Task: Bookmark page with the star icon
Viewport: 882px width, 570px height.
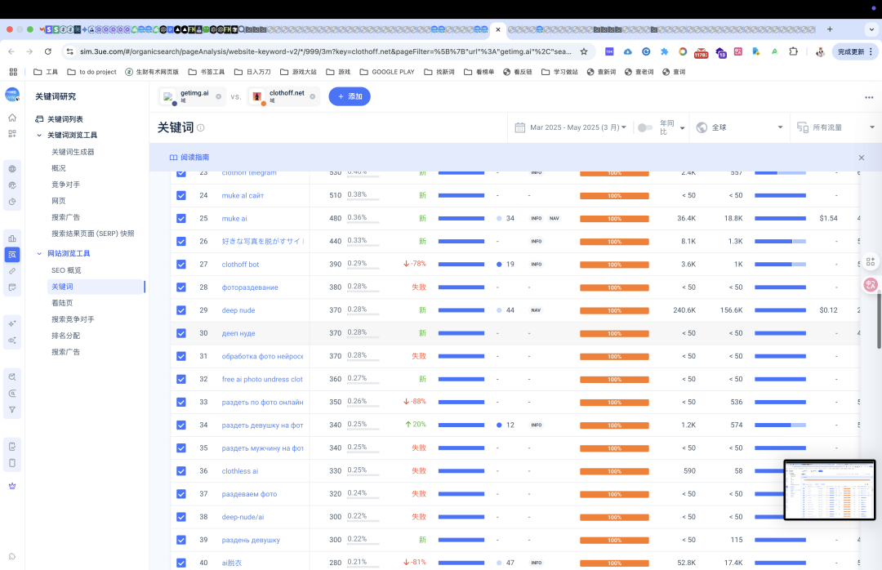Action: tap(584, 51)
